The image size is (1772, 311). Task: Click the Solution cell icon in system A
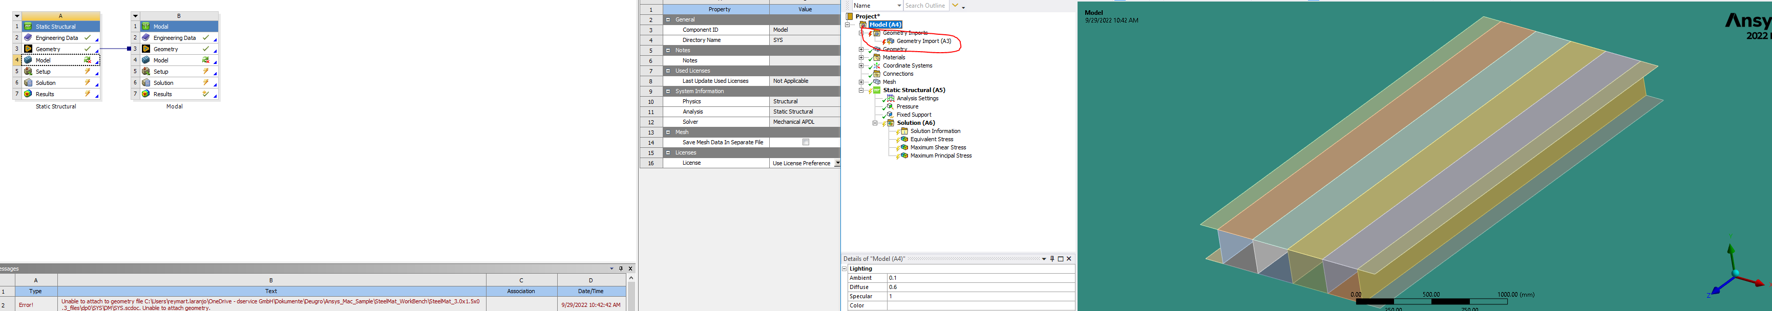28,82
